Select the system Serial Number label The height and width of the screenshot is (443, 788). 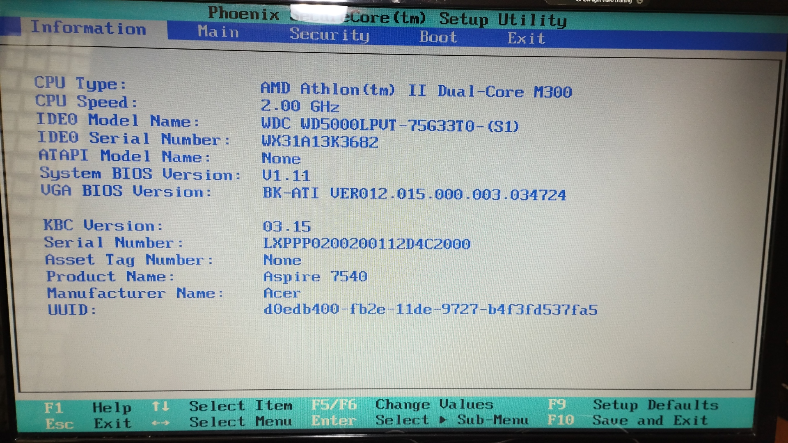pos(114,242)
